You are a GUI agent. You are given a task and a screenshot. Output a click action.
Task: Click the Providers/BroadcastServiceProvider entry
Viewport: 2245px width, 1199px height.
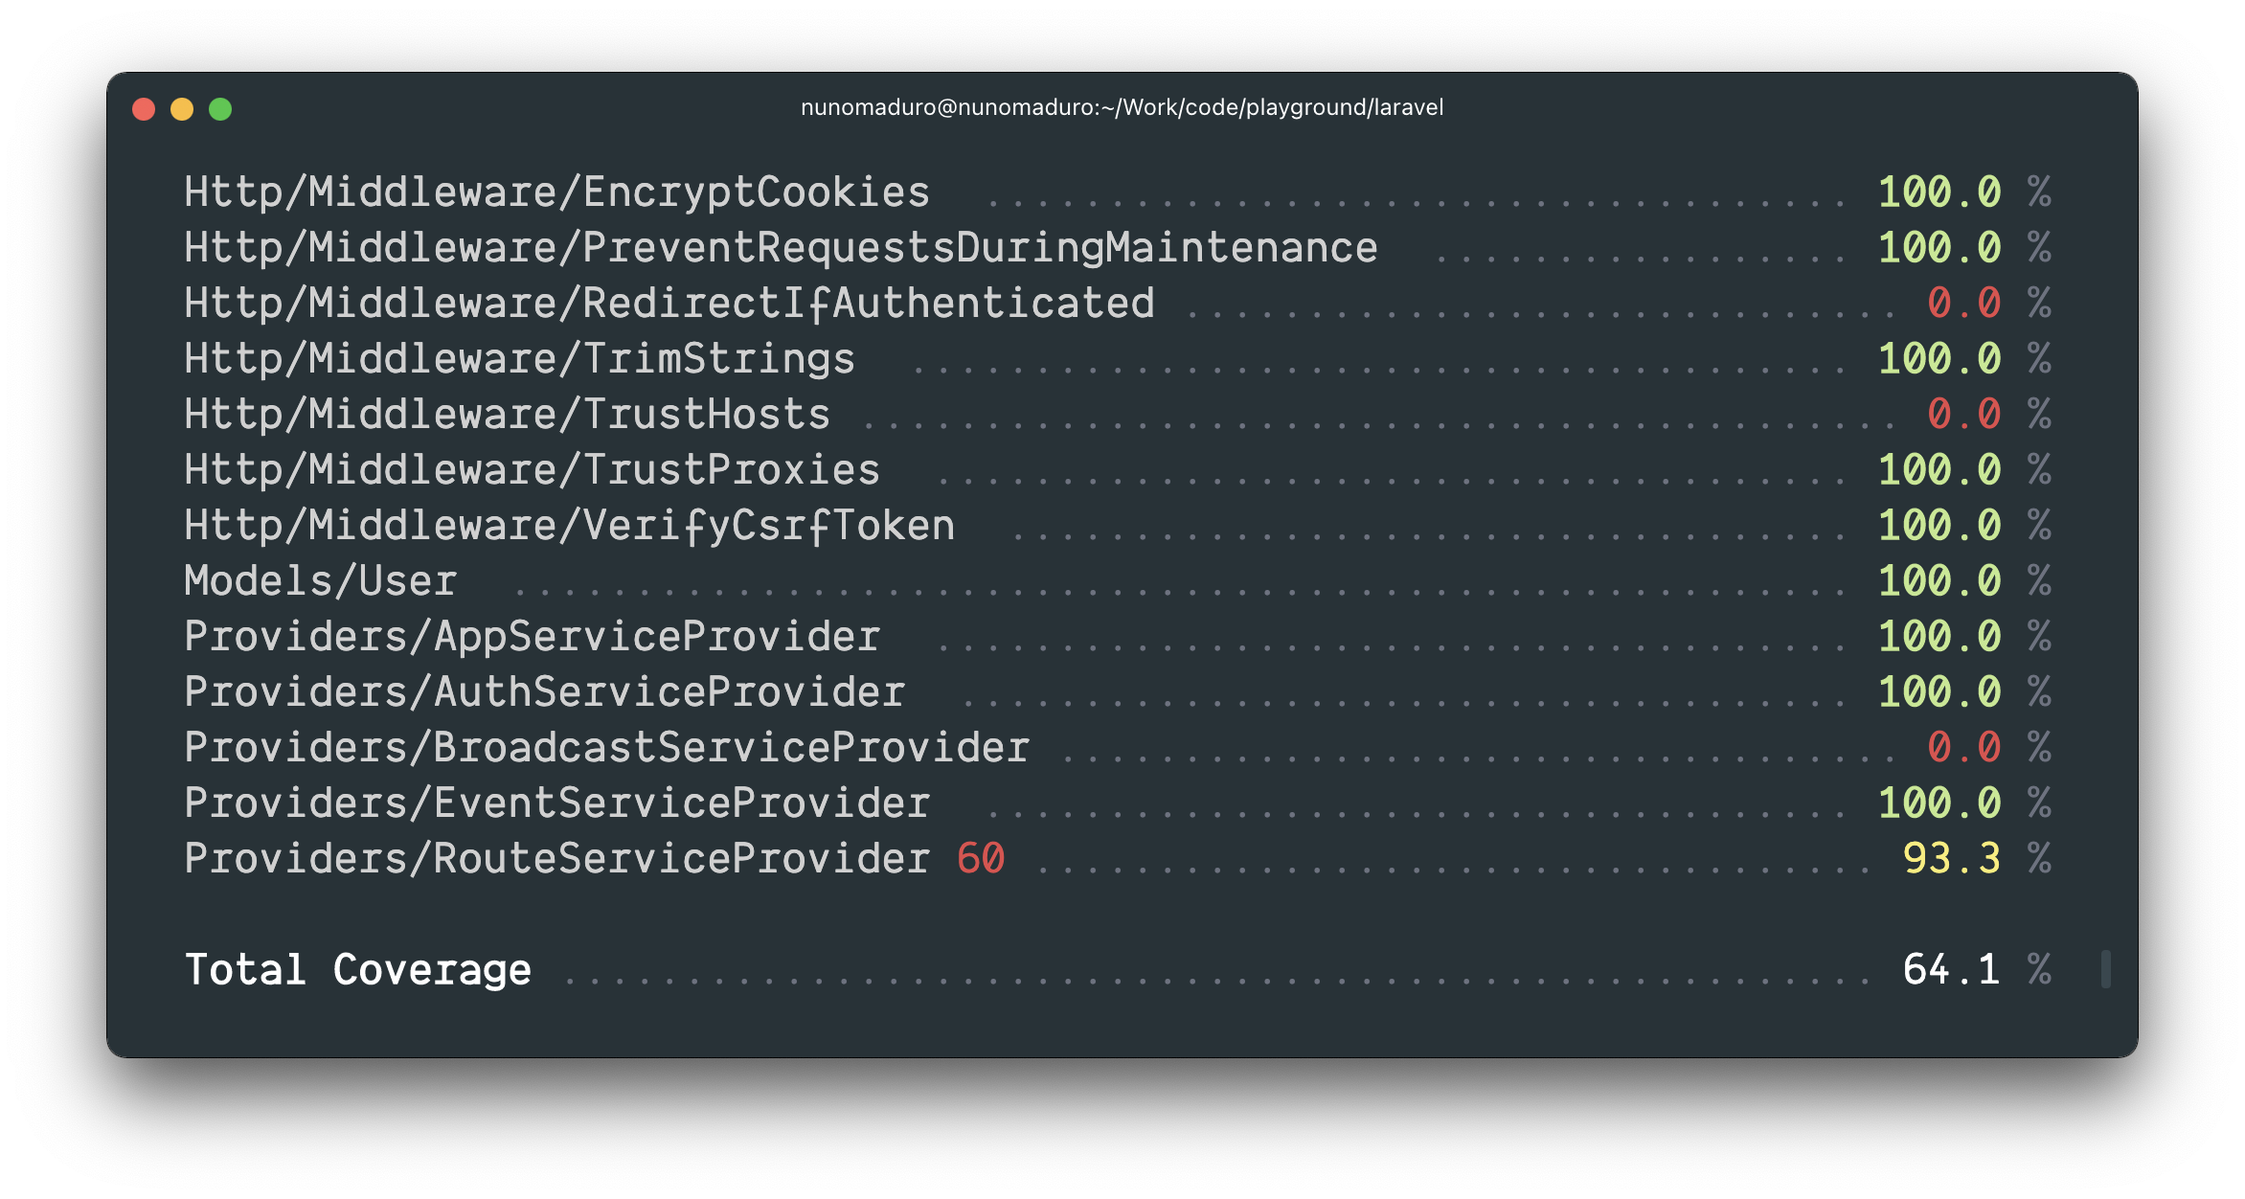pyautogui.click(x=606, y=748)
